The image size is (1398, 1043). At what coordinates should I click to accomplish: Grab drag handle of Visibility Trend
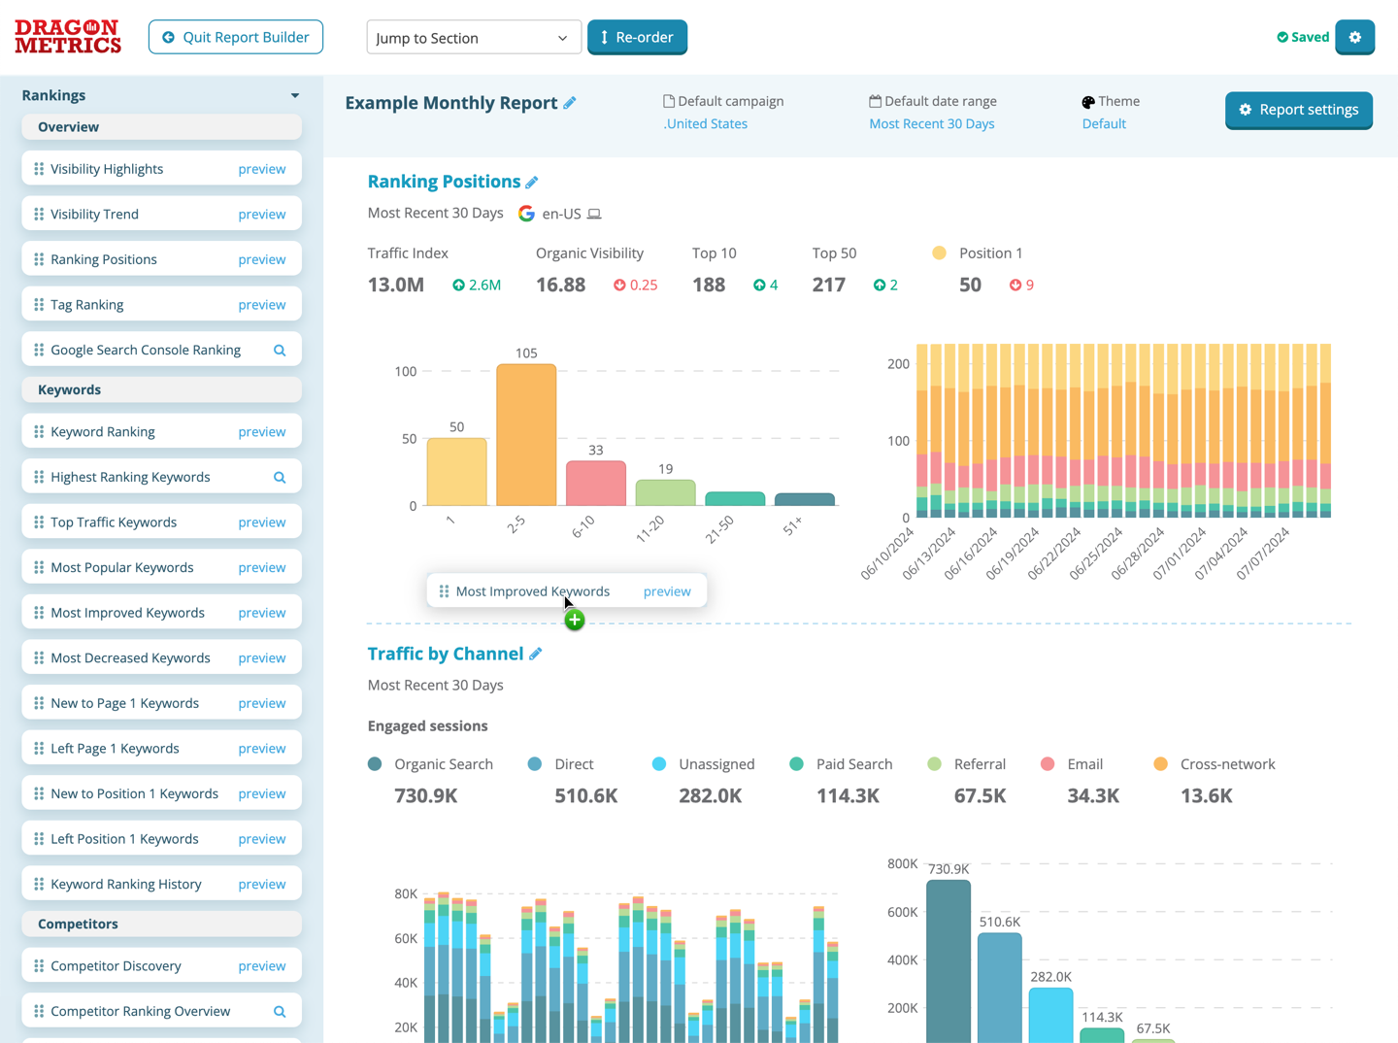pyautogui.click(x=39, y=214)
